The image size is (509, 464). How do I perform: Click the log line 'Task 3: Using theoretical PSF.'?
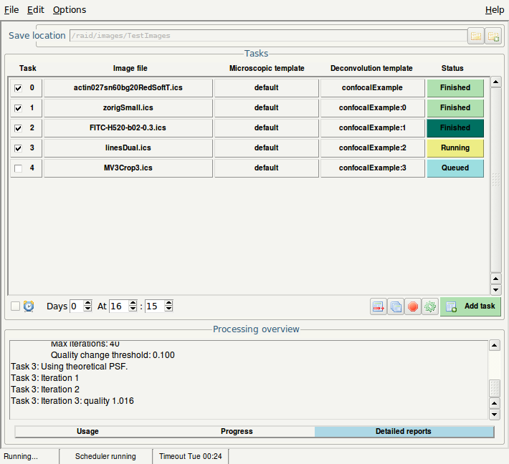pos(69,367)
